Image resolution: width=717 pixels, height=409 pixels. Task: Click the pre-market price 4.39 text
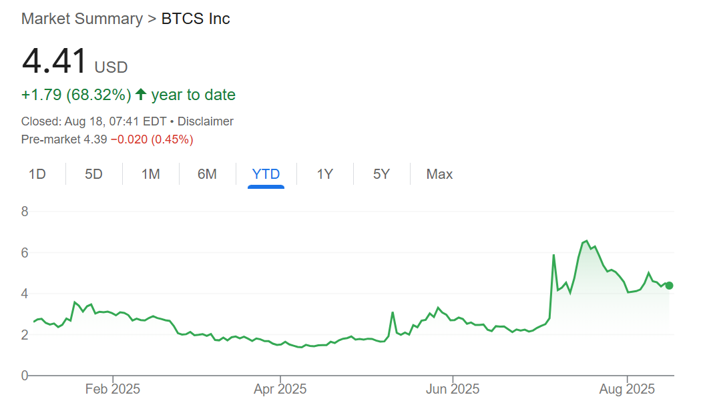[x=94, y=139]
